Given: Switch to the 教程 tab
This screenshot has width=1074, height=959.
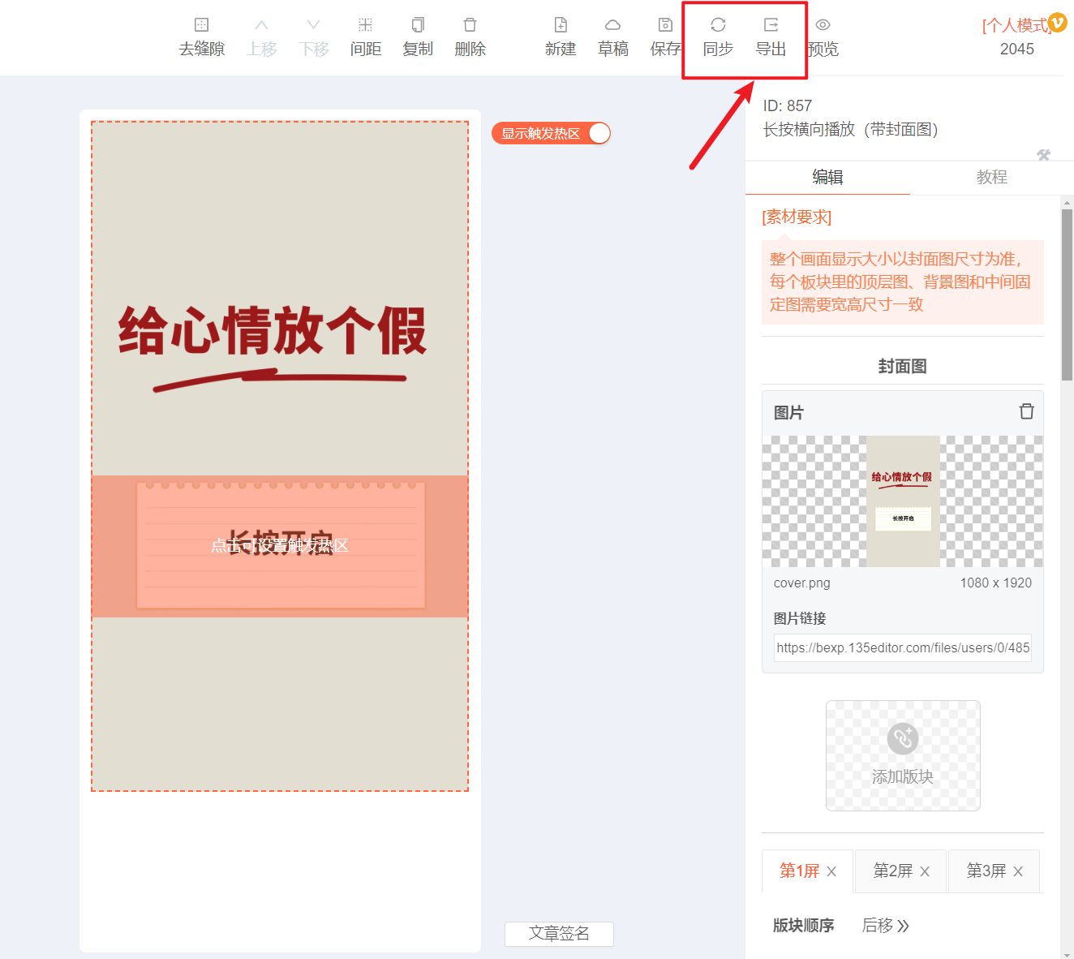Looking at the screenshot, I should (x=991, y=177).
